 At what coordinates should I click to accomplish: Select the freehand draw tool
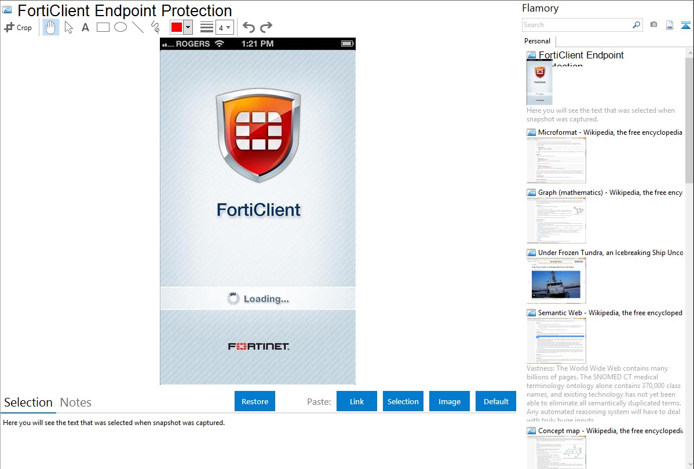[x=155, y=27]
